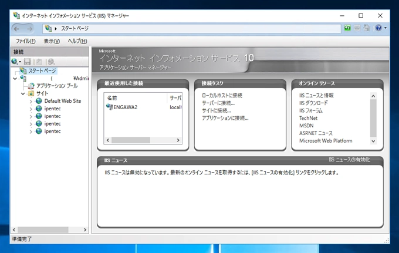This screenshot has width=399, height=253.
Task: Select Default Web Site in the tree
Action: (63, 101)
